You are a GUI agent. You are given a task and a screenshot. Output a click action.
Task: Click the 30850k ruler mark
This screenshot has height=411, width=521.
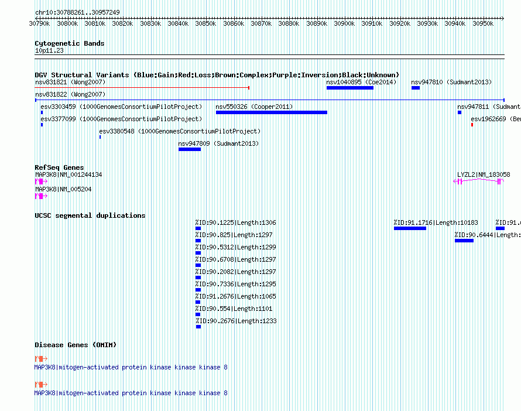click(x=205, y=23)
